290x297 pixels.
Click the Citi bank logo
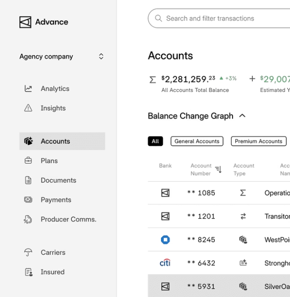click(165, 263)
